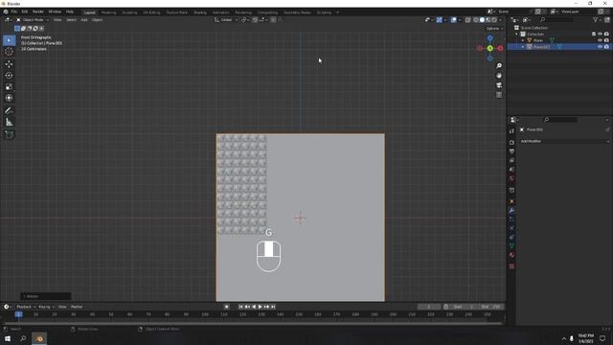Select the Scale tool
This screenshot has height=345, width=613.
pyautogui.click(x=9, y=87)
